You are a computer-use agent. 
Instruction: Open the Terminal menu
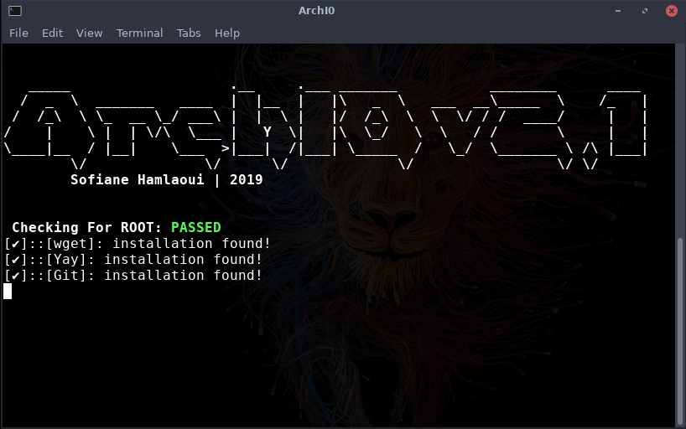pos(139,34)
